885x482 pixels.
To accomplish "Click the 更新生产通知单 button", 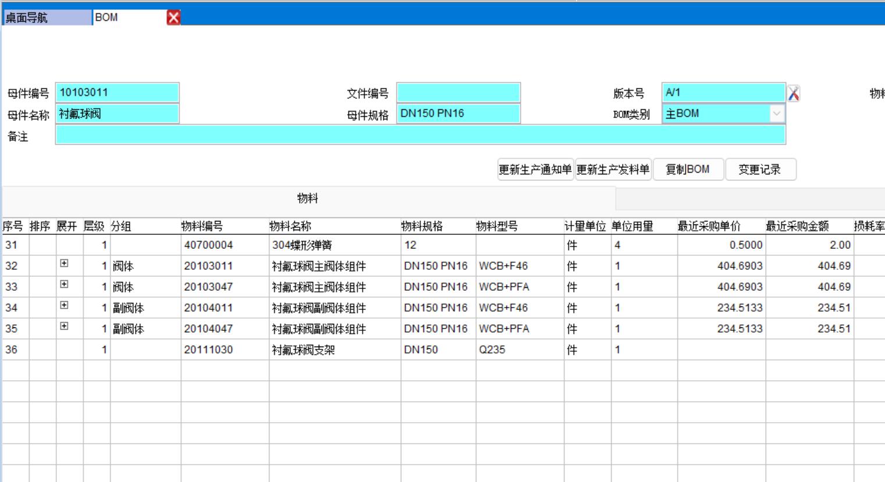I will pos(535,169).
